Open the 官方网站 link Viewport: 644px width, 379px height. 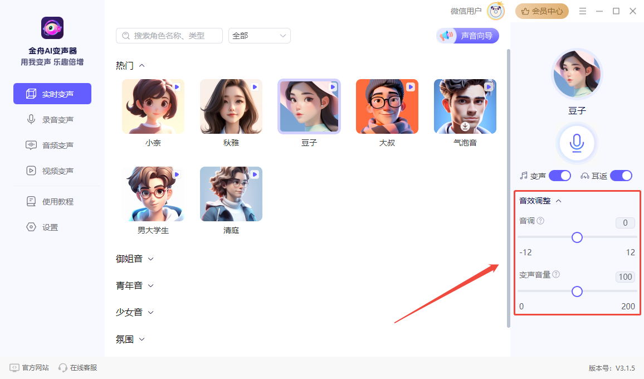pyautogui.click(x=29, y=367)
